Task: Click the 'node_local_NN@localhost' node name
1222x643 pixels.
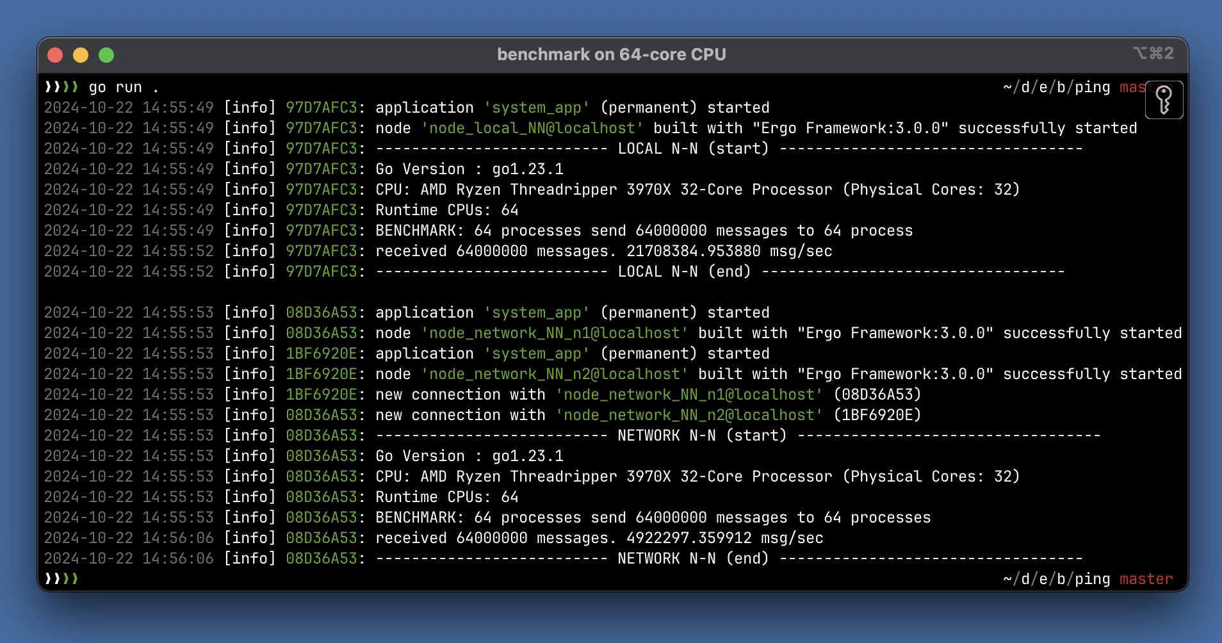Action: click(532, 128)
